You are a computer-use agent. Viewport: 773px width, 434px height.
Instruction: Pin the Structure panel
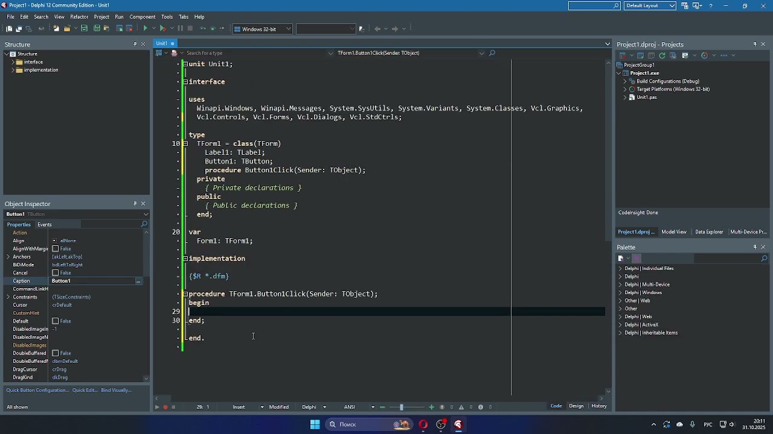135,44
